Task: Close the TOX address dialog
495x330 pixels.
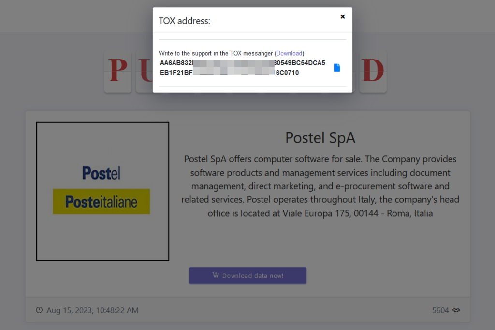Action: click(342, 17)
